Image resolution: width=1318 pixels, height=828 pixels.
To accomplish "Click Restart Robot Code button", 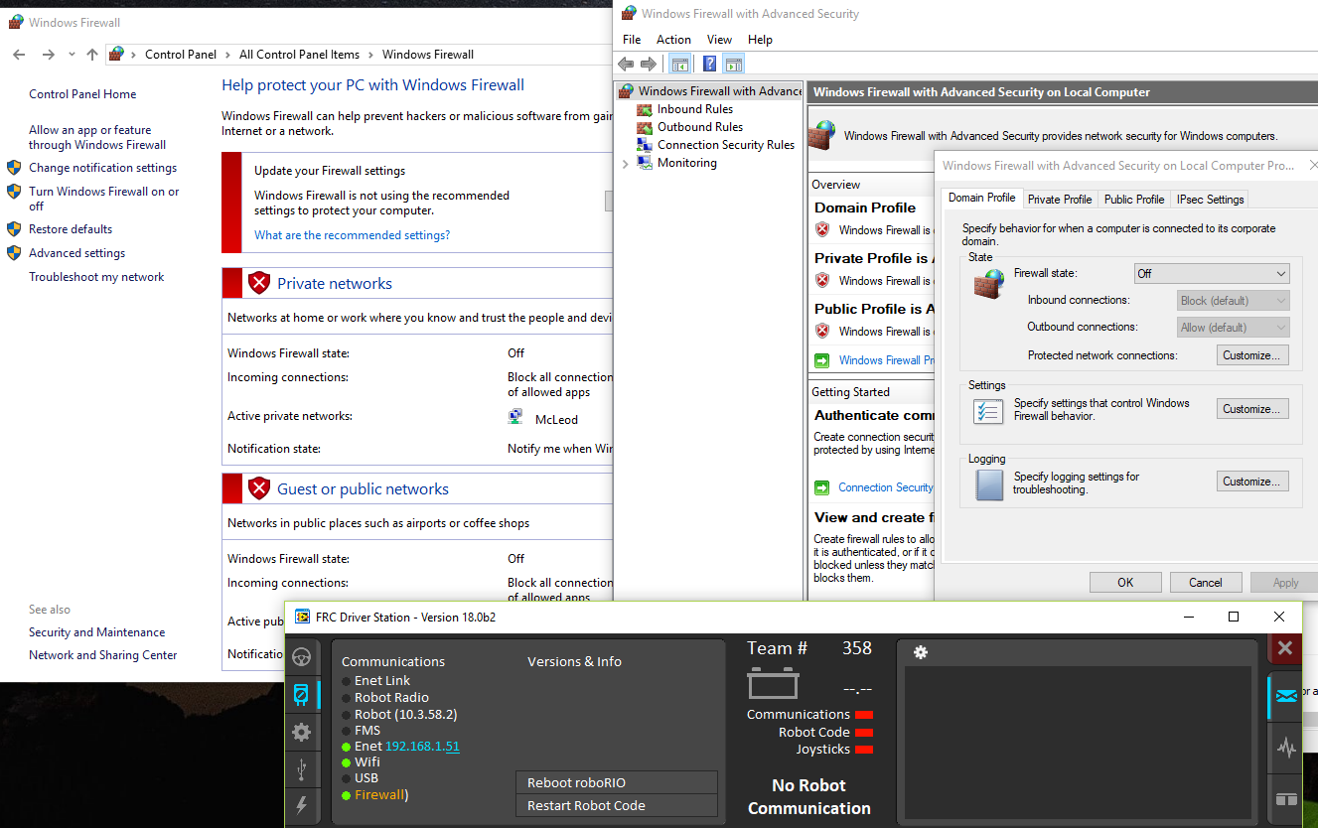I will pos(616,805).
